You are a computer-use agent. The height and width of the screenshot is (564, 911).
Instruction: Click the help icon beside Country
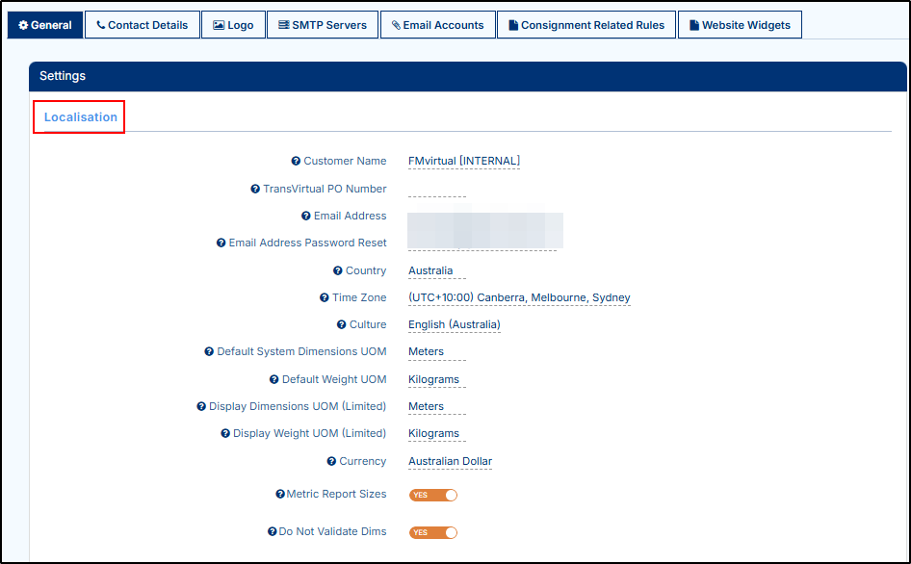(338, 271)
